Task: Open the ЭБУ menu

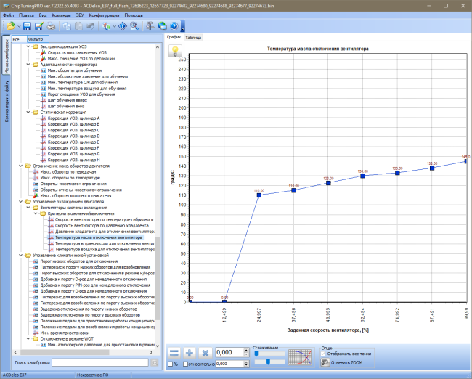Action: click(80, 15)
